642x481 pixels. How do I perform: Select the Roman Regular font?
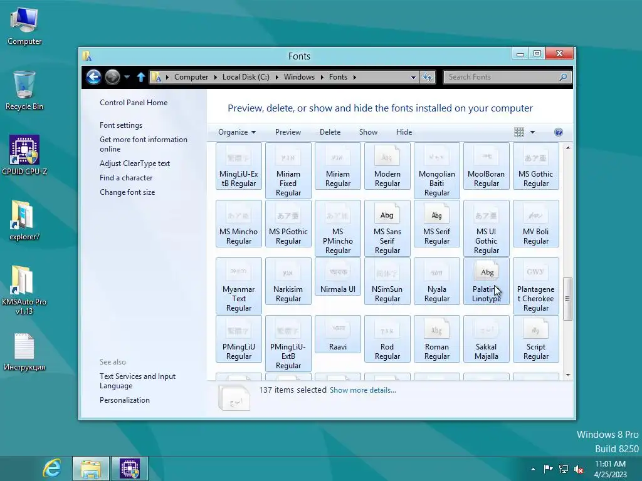(x=436, y=339)
